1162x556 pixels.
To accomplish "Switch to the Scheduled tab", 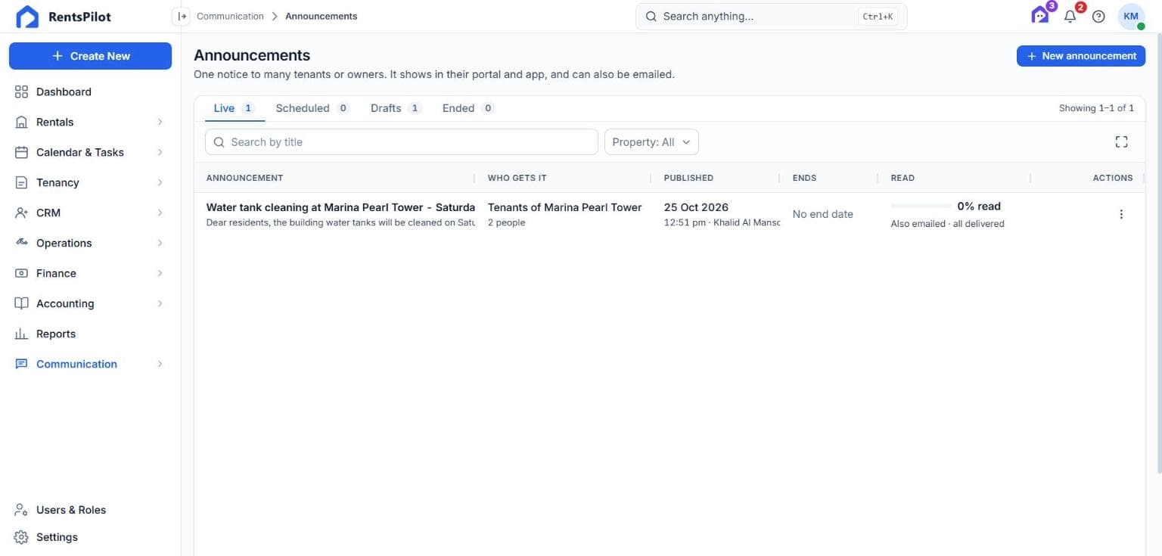I will 312,108.
